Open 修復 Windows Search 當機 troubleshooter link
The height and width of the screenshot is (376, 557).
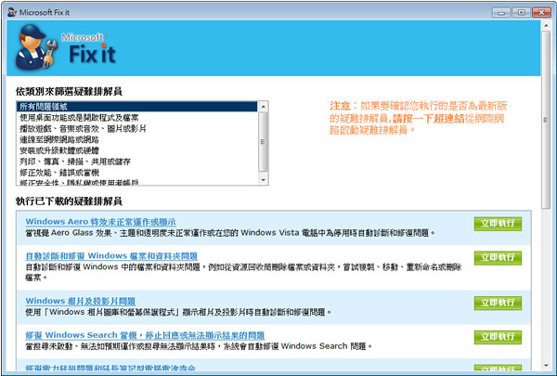[x=145, y=335]
